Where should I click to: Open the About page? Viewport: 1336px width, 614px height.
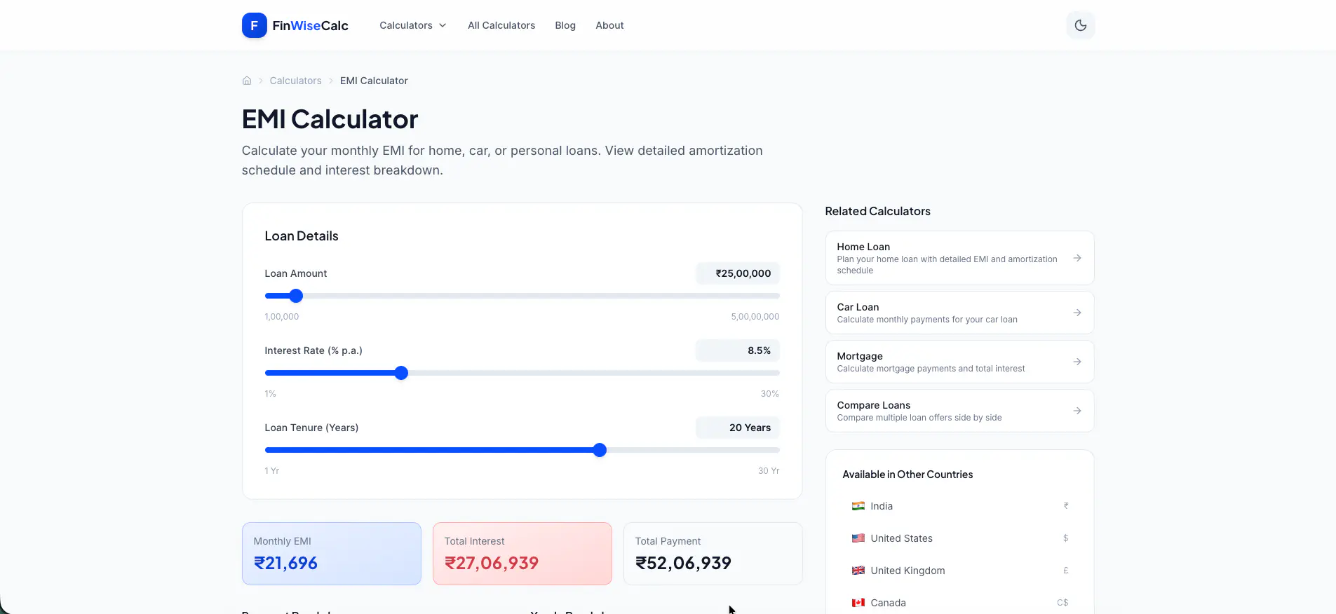[x=609, y=25]
